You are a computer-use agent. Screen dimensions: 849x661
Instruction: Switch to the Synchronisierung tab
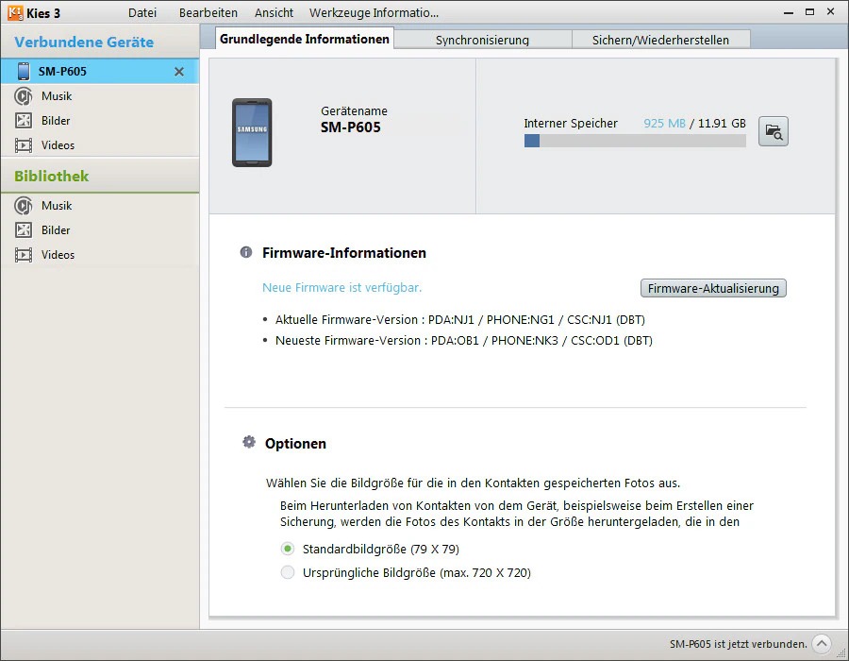tap(482, 40)
